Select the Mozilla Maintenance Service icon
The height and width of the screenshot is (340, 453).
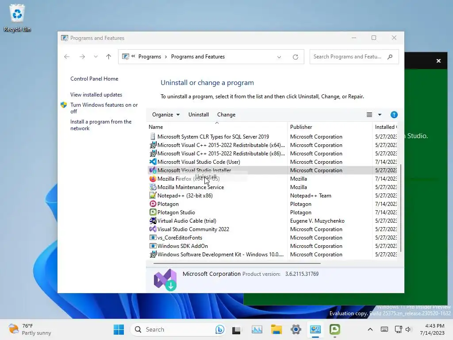[x=153, y=187]
